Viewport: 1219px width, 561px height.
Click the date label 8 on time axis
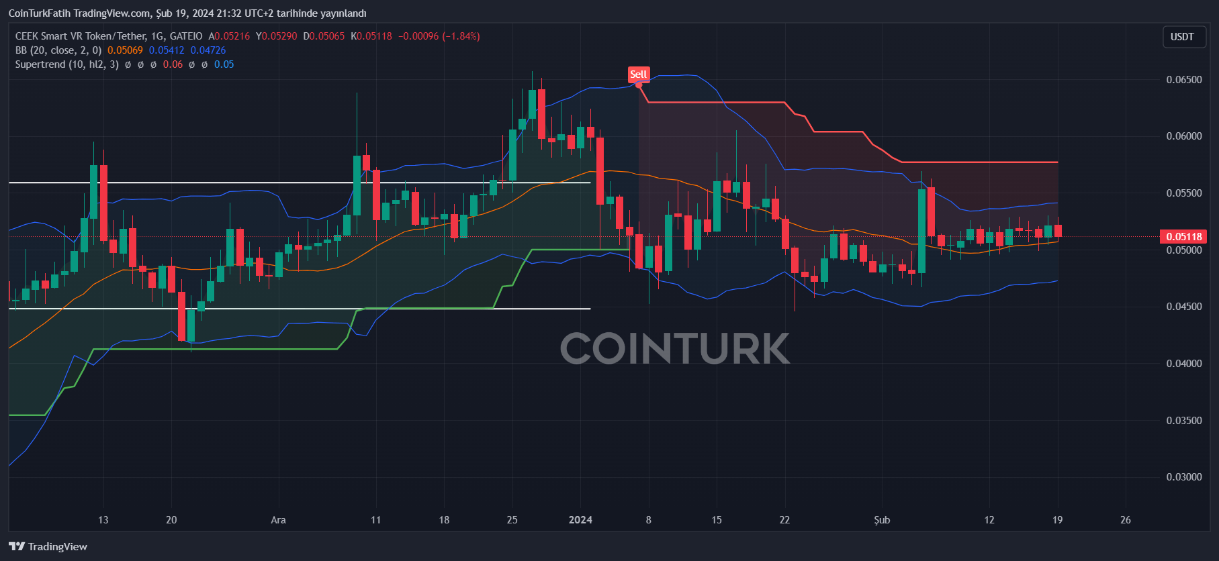(x=648, y=520)
